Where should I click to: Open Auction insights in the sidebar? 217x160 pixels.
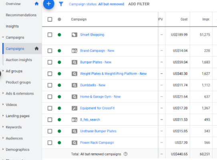(19, 60)
